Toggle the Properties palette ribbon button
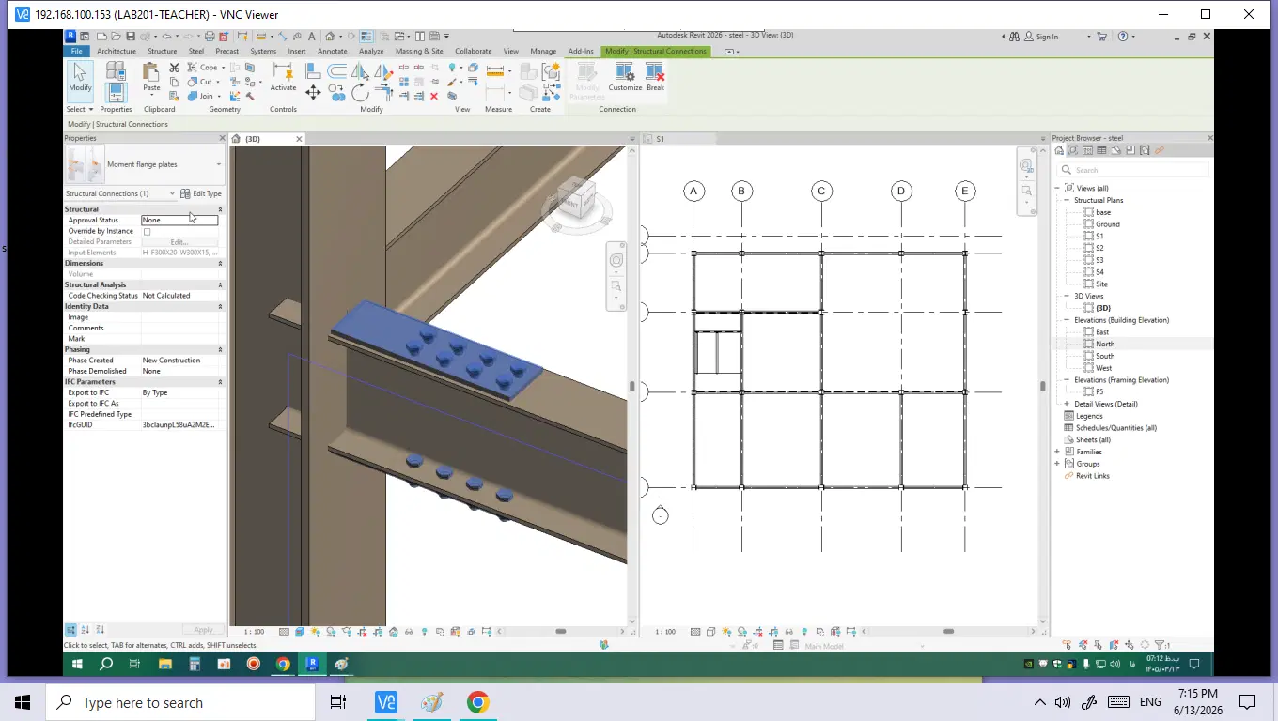1278x721 pixels. tap(116, 92)
